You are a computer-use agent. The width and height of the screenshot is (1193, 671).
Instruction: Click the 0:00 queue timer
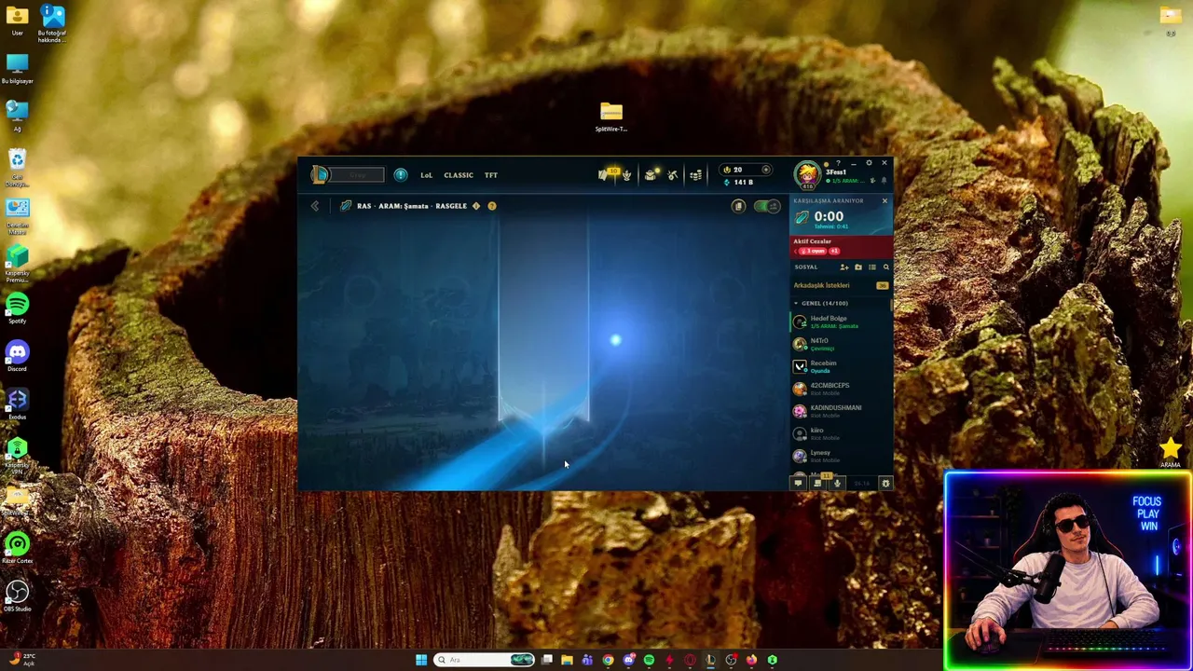829,216
